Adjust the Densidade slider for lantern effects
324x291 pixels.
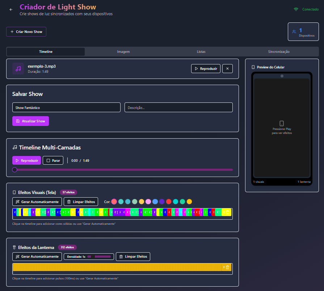click(x=99, y=257)
